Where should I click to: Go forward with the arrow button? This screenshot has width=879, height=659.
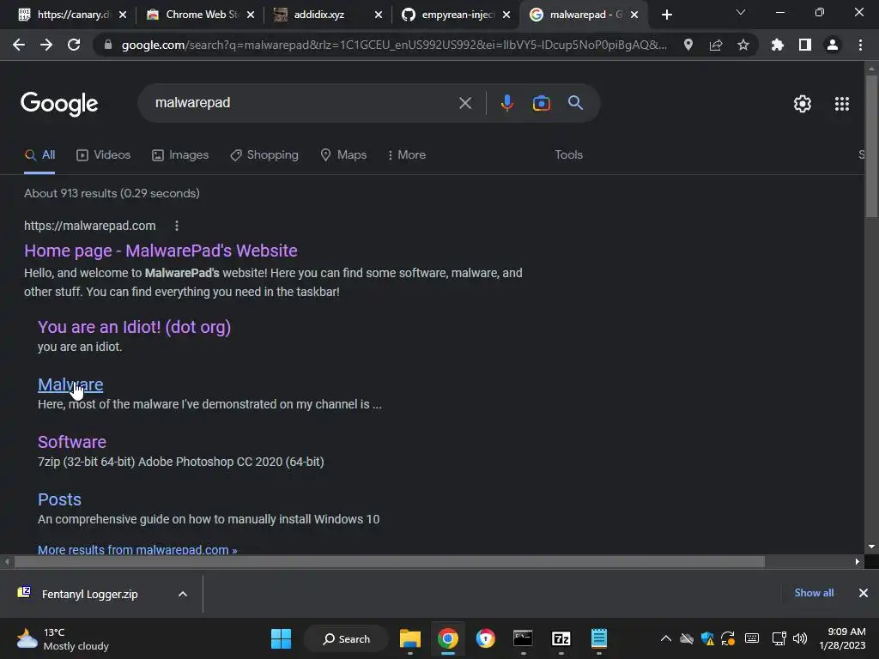coord(46,45)
